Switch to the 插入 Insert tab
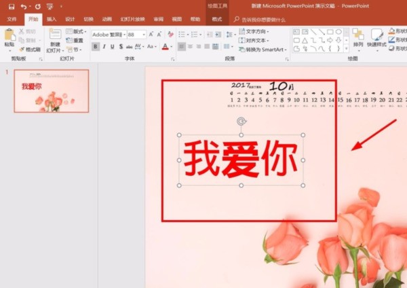This screenshot has width=407, height=288. point(52,19)
